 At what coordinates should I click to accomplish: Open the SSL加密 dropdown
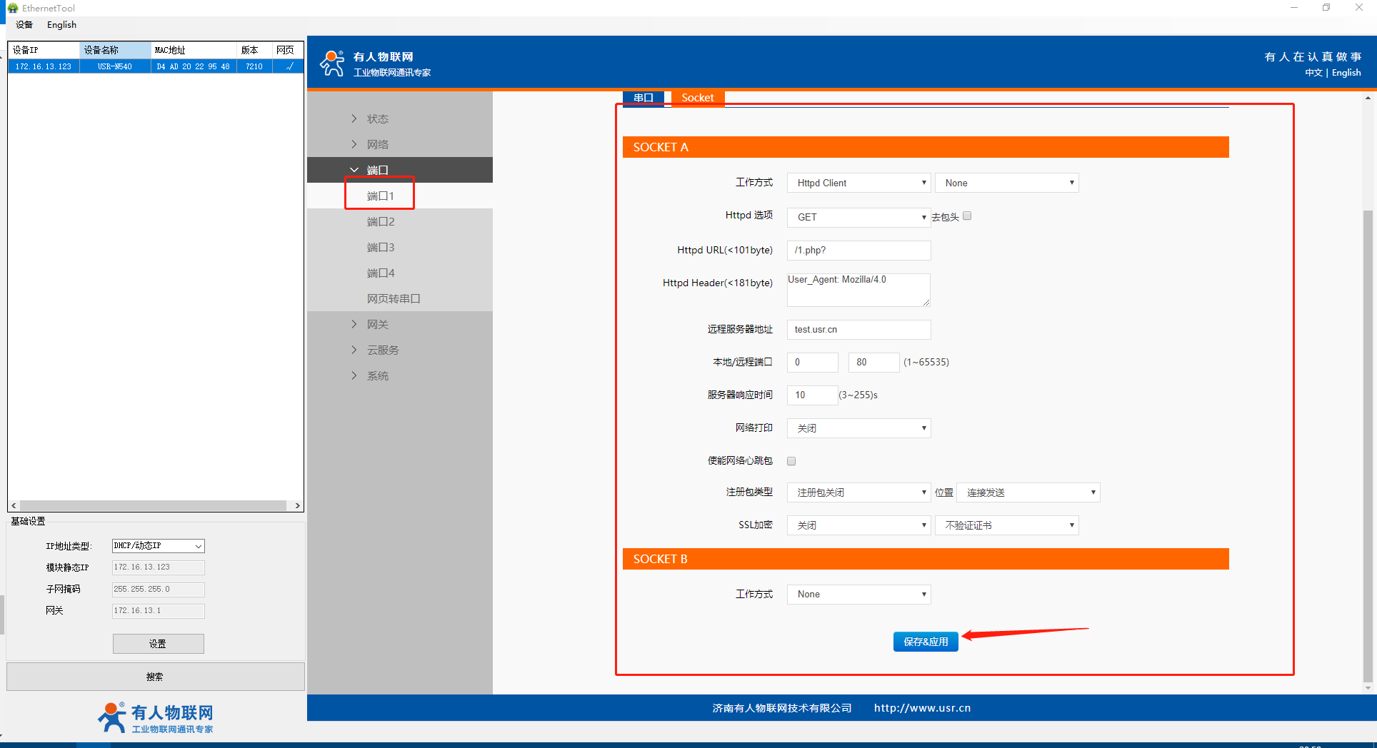[x=858, y=525]
